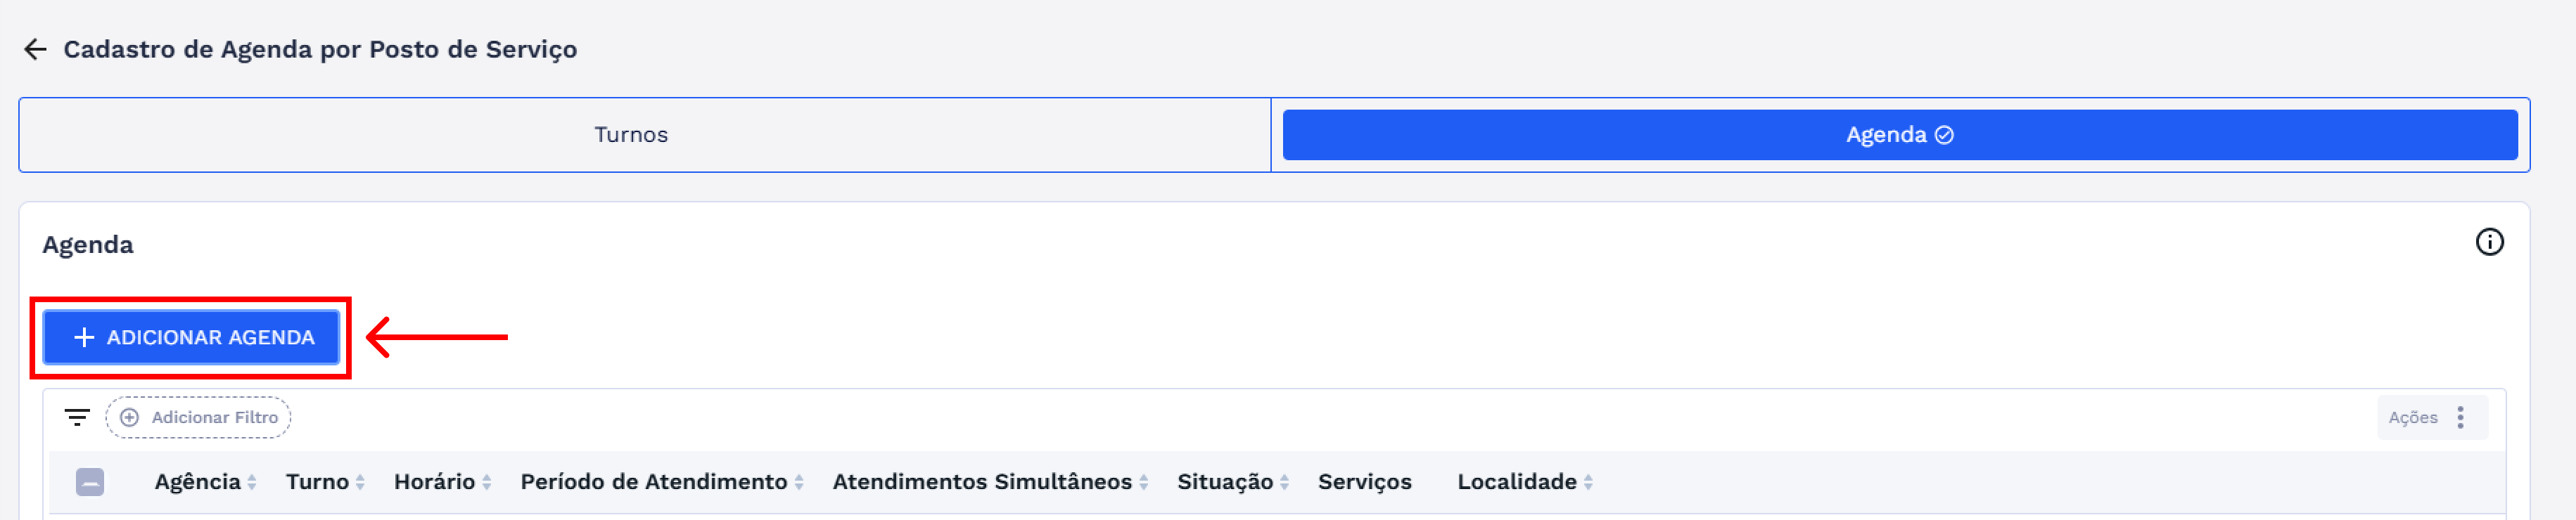2576x520 pixels.
Task: Click the Adicionar Filtro chip
Action: (x=199, y=417)
